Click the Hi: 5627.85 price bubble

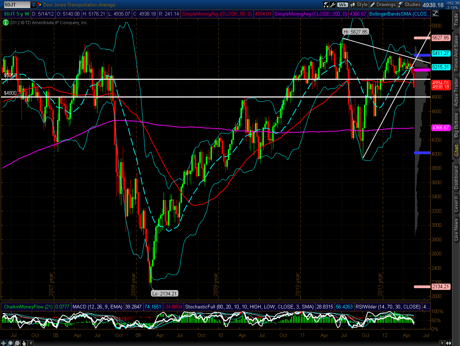pos(356,32)
